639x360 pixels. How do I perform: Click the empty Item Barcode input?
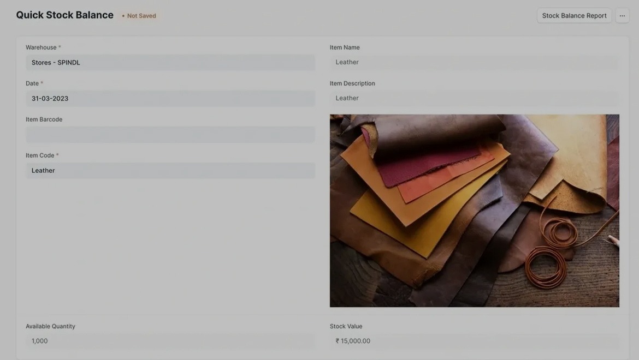click(170, 135)
